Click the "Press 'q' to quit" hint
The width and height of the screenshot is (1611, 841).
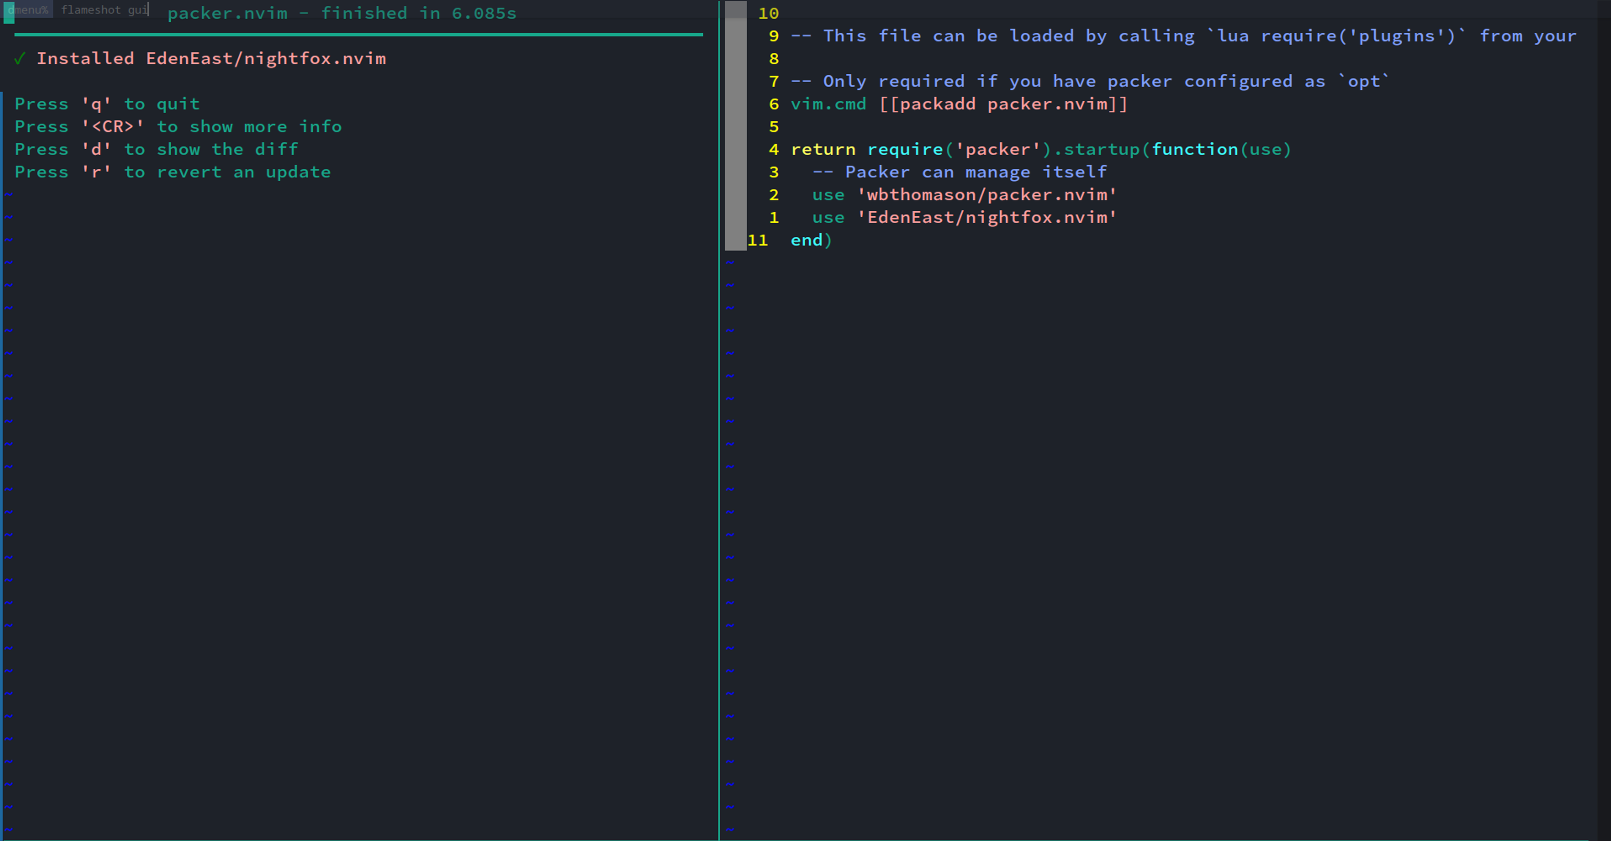[107, 104]
